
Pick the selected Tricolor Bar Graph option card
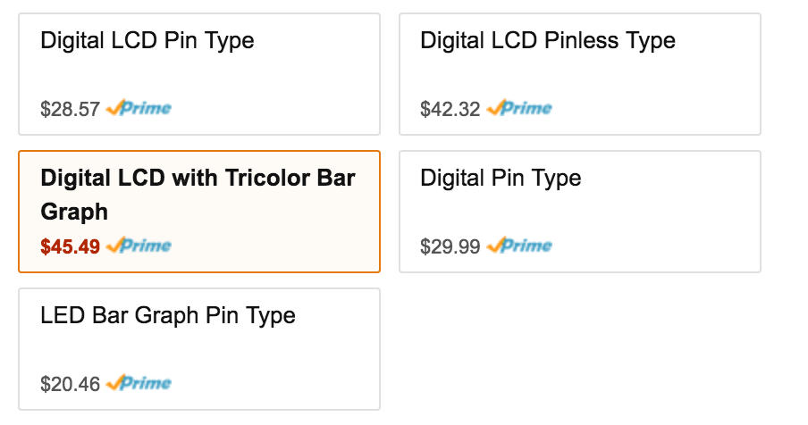click(x=199, y=212)
